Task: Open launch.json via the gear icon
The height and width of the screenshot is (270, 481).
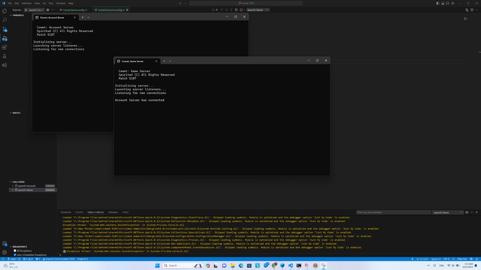Action: click(48, 10)
